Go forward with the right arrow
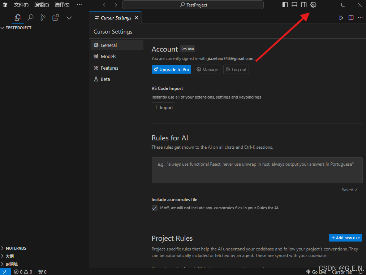Screen dimensions: 366x275 point(115,5)
